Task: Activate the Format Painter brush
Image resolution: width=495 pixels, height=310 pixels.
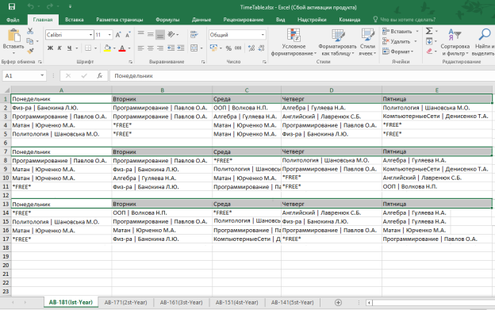Action: pos(30,51)
